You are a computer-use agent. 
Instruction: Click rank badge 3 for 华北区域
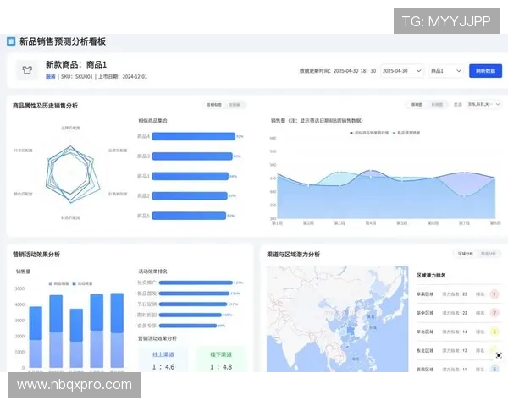494,332
